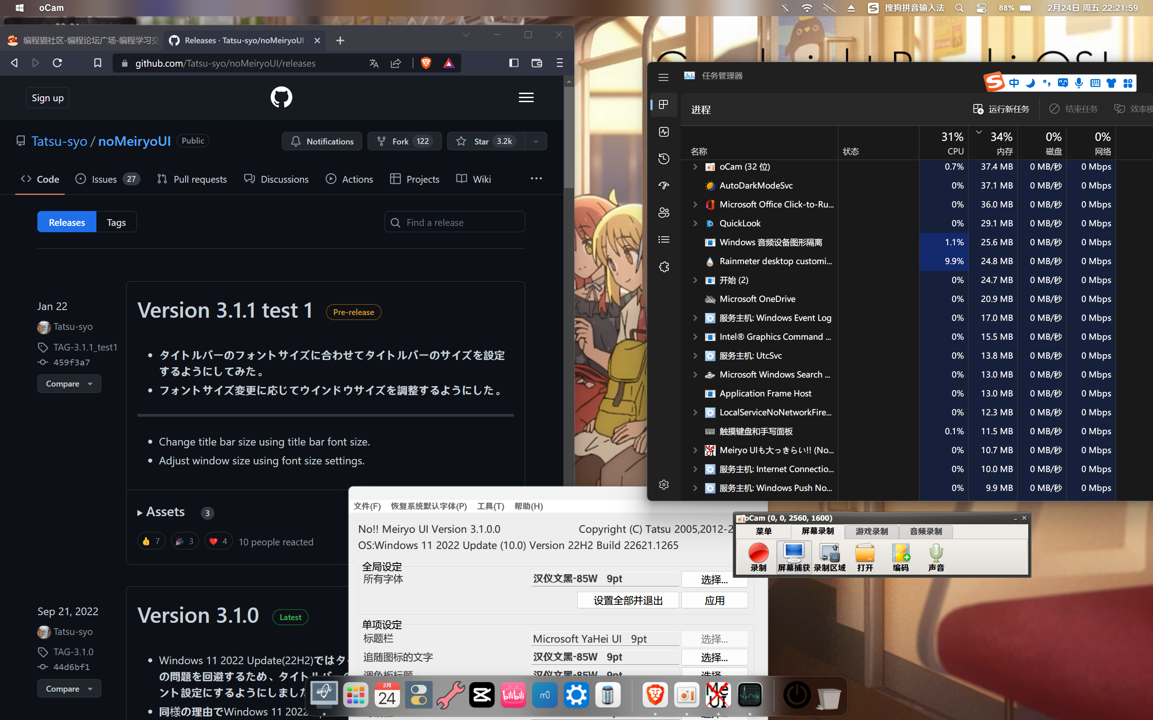Open the 工具(T) menu in noMeiryoUI
This screenshot has width=1153, height=720.
491,506
